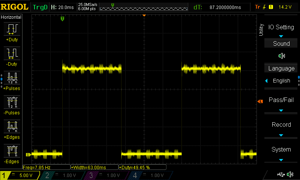Open the Record menu

(281, 125)
